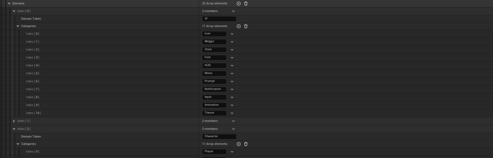Open element options for Player category

pyautogui.click(x=232, y=152)
